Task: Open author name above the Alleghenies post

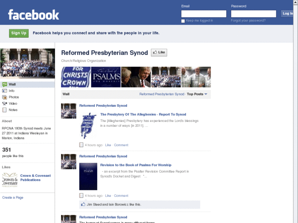Action: (x=103, y=106)
